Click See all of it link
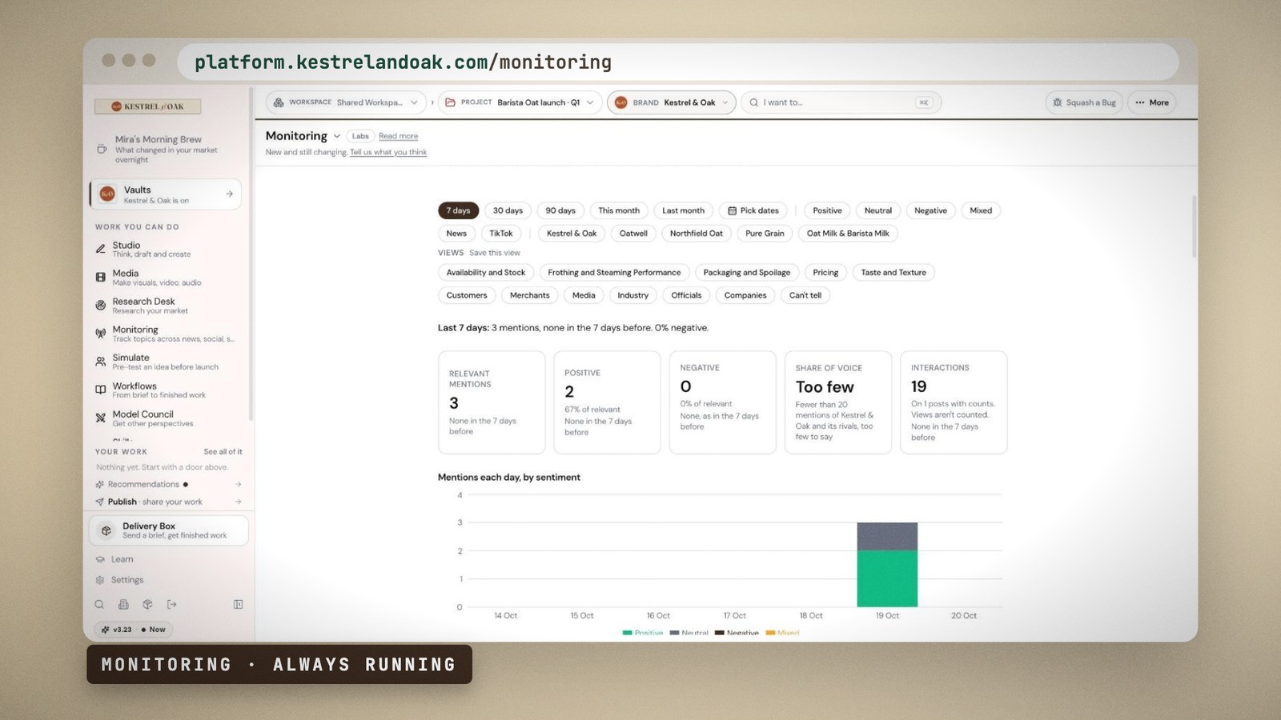 tap(223, 452)
